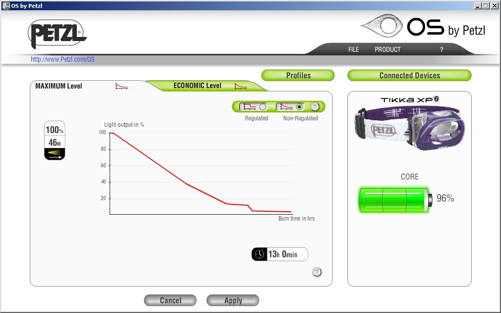Viewport: 501px width, 313px height.
Task: Select the Regulated radio button
Action: tap(263, 107)
